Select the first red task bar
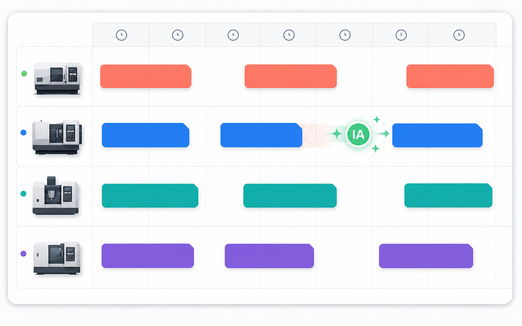The image size is (522, 326). click(146, 76)
